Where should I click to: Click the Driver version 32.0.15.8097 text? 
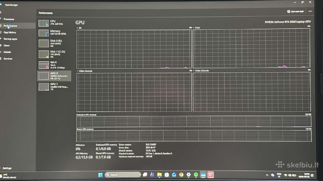pyautogui.click(x=151, y=145)
